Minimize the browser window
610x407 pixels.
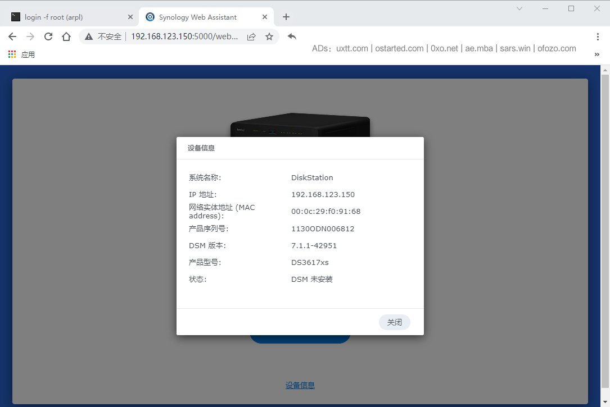point(545,8)
